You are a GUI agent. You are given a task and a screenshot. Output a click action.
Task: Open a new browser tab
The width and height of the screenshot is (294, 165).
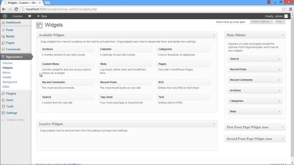pyautogui.click(x=47, y=3)
